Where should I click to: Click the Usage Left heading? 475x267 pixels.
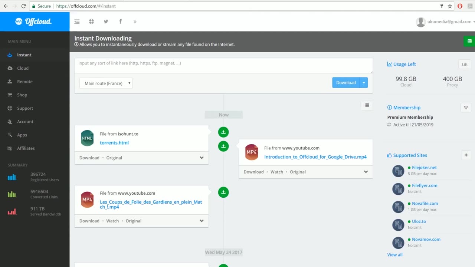click(404, 64)
